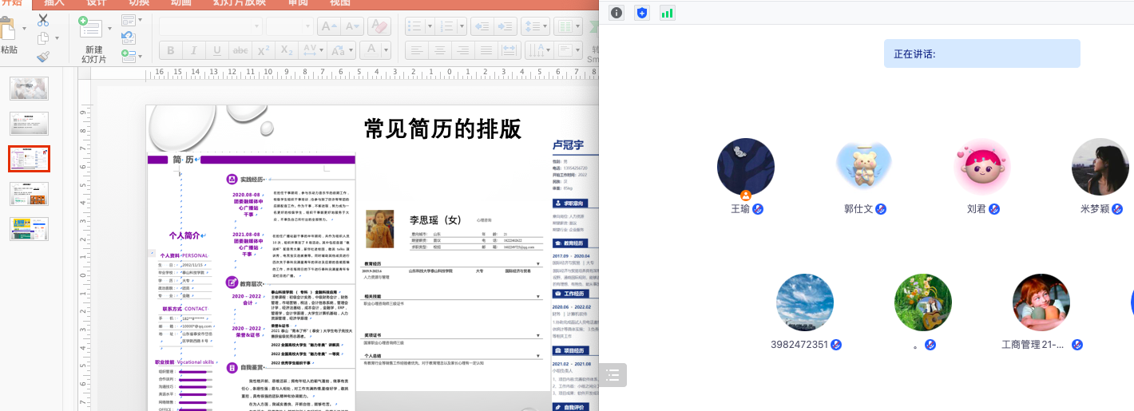Switch to the 审阅 ribbon tab
Image resolution: width=1134 pixels, height=411 pixels.
pyautogui.click(x=298, y=3)
